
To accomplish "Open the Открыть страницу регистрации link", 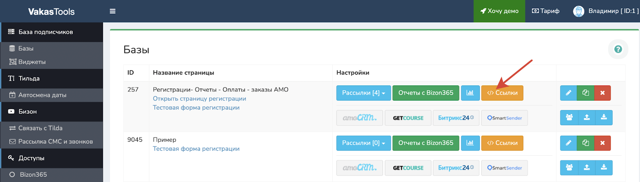I will (199, 99).
